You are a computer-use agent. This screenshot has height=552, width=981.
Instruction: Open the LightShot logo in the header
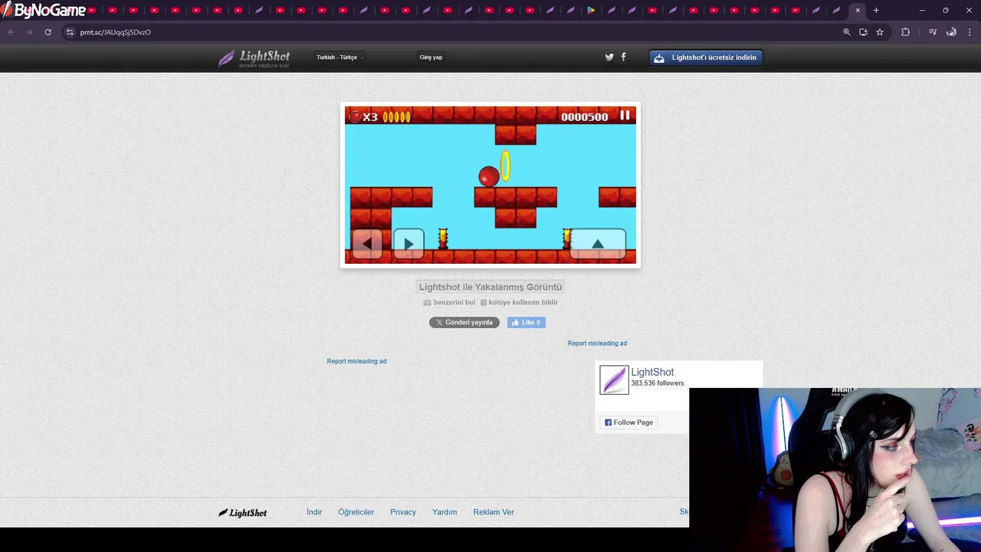254,58
